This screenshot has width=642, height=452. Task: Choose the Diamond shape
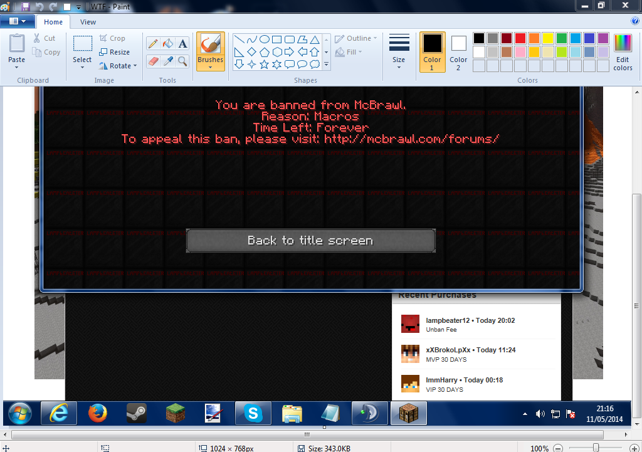pos(252,52)
